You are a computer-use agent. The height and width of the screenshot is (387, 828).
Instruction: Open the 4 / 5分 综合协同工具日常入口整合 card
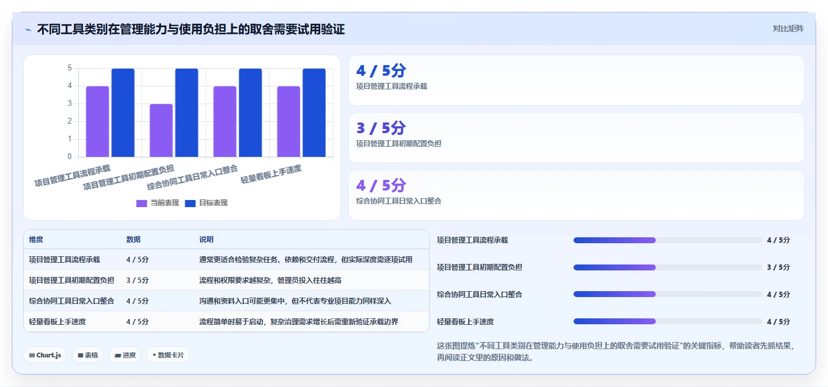point(576,195)
